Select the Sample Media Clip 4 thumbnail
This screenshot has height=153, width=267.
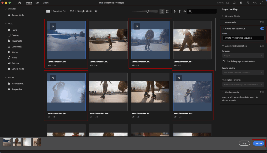[192, 40]
